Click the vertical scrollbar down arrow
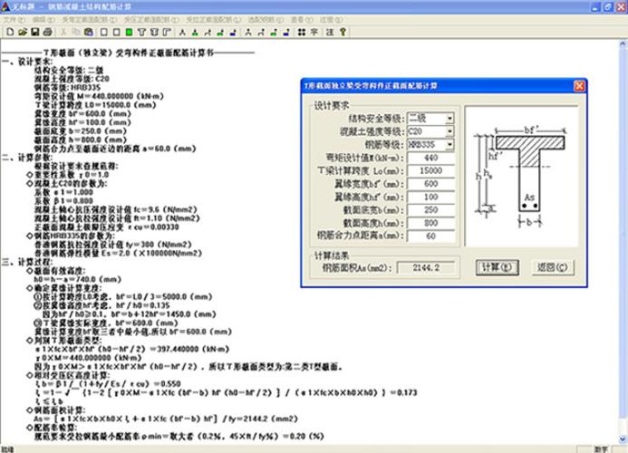The image size is (628, 453). [x=623, y=439]
